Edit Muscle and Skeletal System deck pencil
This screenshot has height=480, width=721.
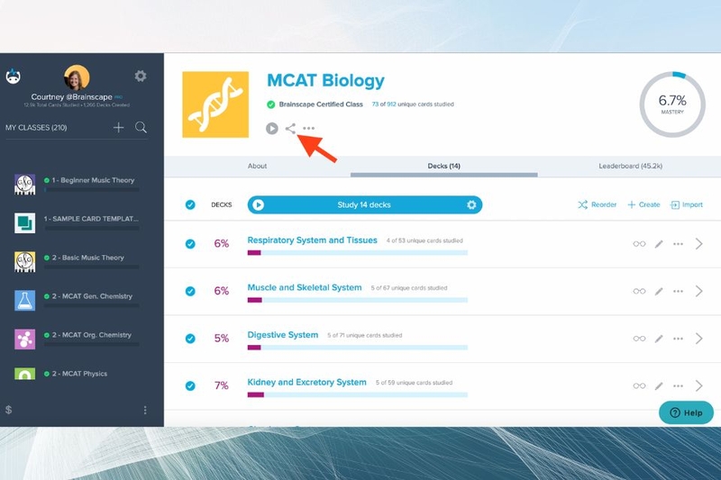point(659,291)
